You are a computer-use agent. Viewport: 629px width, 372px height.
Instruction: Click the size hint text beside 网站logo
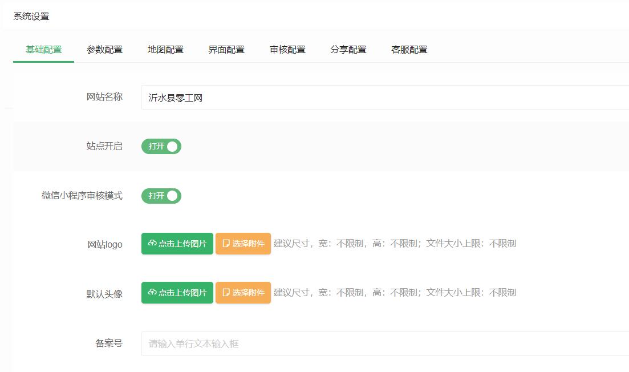(x=395, y=243)
